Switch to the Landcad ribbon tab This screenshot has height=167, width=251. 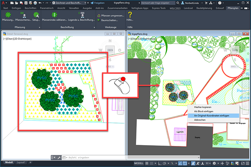[189, 8]
